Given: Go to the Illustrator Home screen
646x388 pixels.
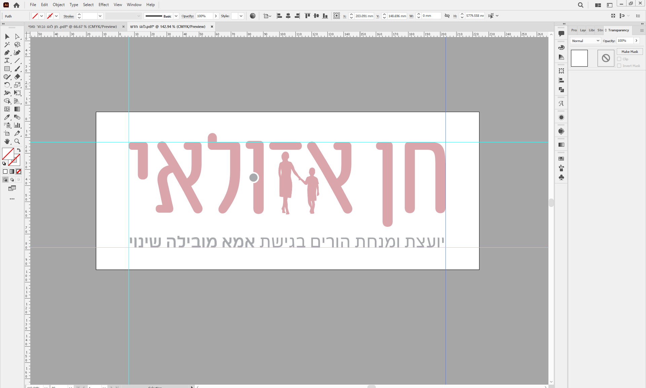Looking at the screenshot, I should pos(16,5).
